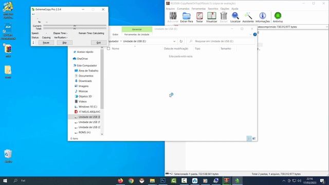This screenshot has width=329, height=185.
Task: Open the Recycle Bin desktop icon
Action: coord(8,156)
